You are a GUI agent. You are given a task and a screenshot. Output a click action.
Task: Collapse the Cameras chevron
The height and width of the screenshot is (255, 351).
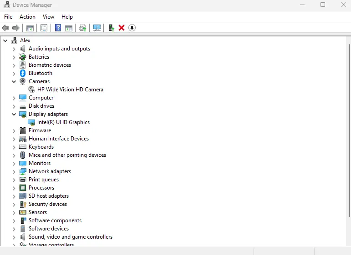(14, 81)
